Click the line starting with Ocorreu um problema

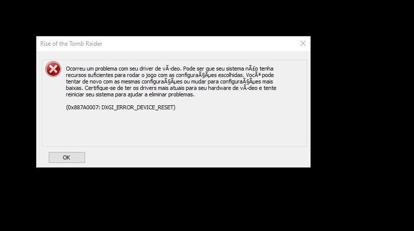coord(170,69)
